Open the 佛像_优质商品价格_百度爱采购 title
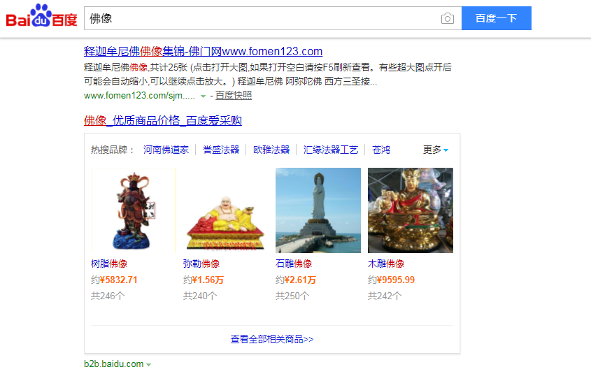This screenshot has height=381, width=591. pos(163,121)
